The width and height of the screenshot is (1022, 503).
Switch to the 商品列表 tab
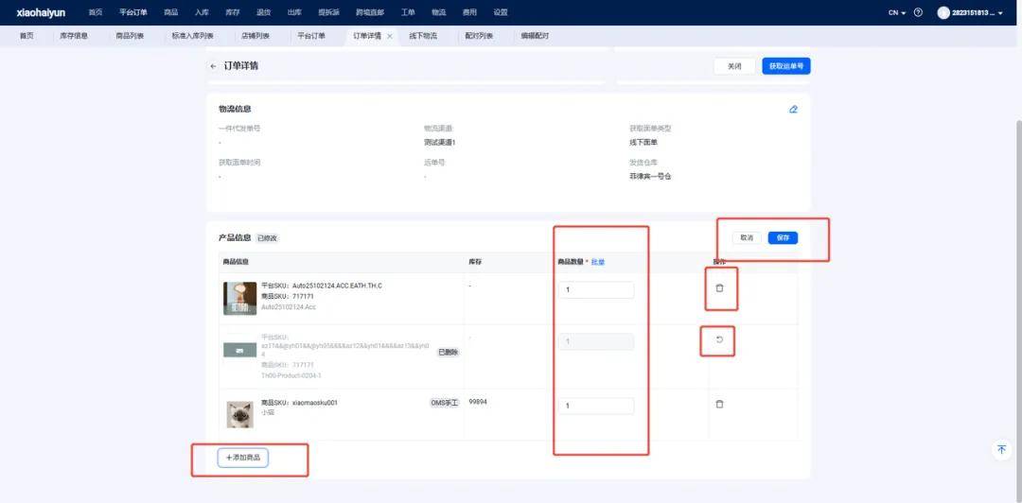pyautogui.click(x=130, y=37)
